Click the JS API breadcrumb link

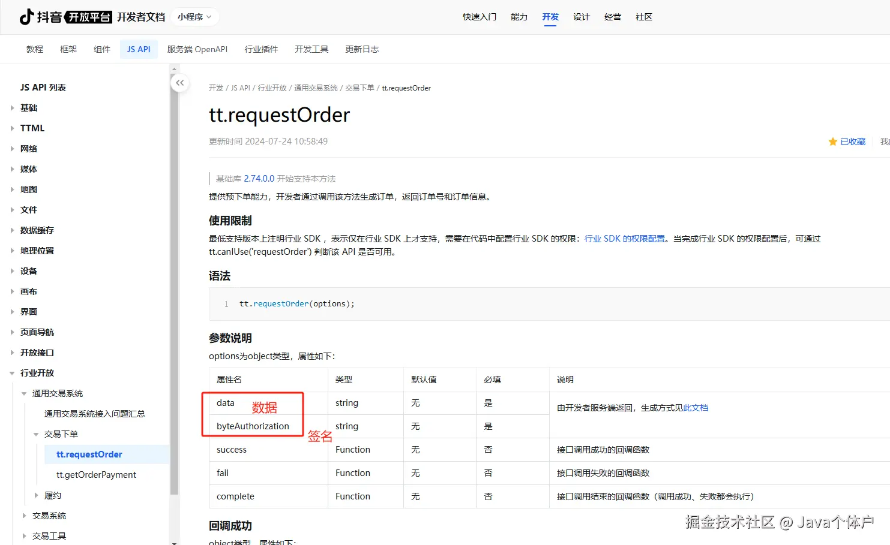point(241,88)
